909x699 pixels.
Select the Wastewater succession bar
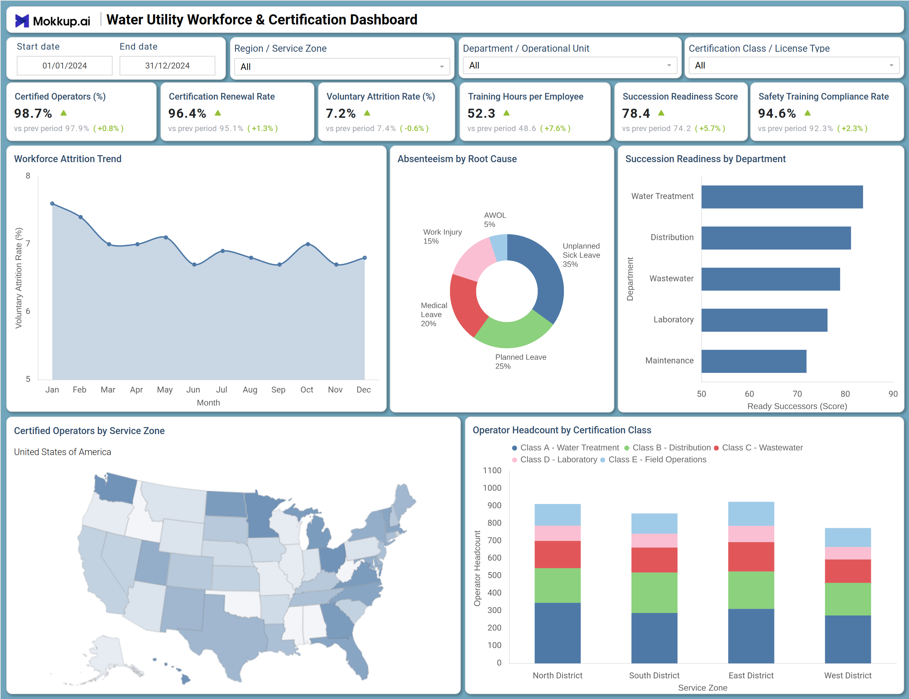pos(771,279)
